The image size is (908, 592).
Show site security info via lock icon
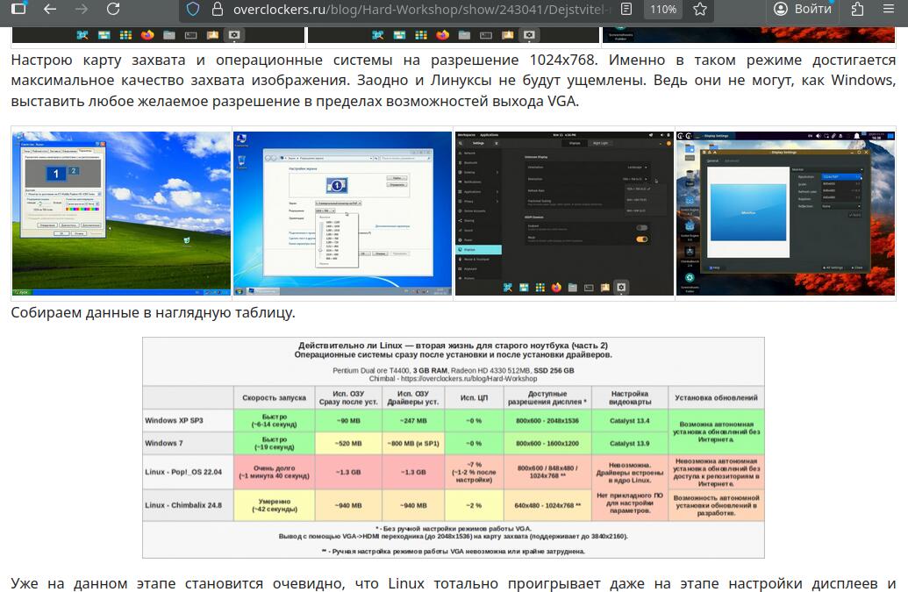click(216, 9)
